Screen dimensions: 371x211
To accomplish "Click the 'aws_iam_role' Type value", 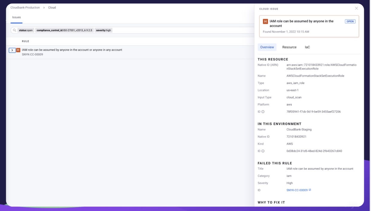I will pos(295,83).
